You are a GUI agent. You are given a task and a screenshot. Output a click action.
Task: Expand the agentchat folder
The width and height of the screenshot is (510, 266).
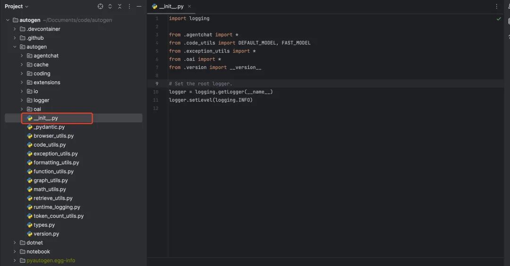(x=22, y=56)
